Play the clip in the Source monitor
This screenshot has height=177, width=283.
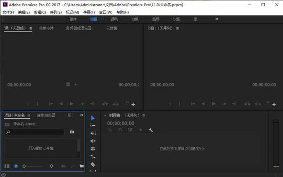click(72, 104)
